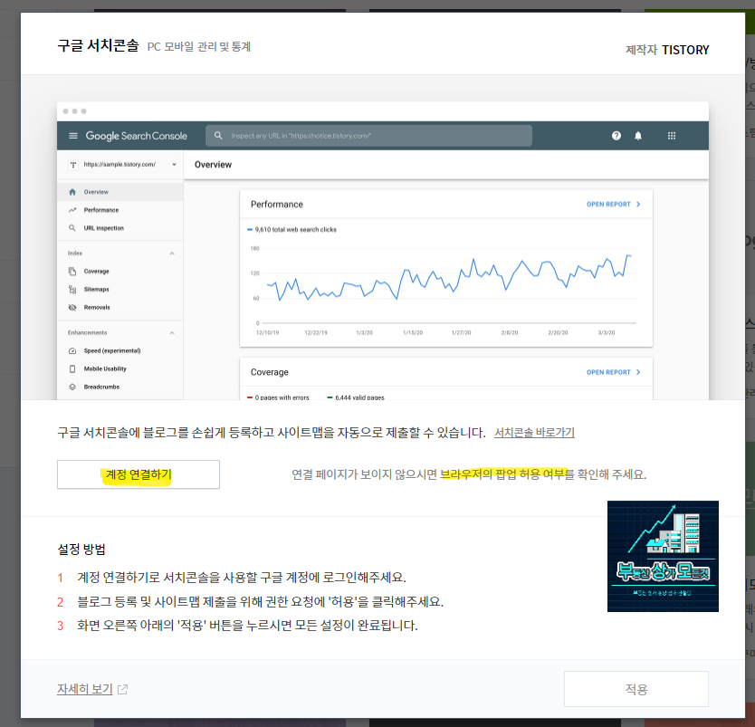755x727 pixels.
Task: Click the Tistory property icon beside the site URL
Action: pyautogui.click(x=73, y=165)
